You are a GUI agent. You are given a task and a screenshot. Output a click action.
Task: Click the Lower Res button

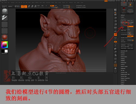(x=123, y=21)
